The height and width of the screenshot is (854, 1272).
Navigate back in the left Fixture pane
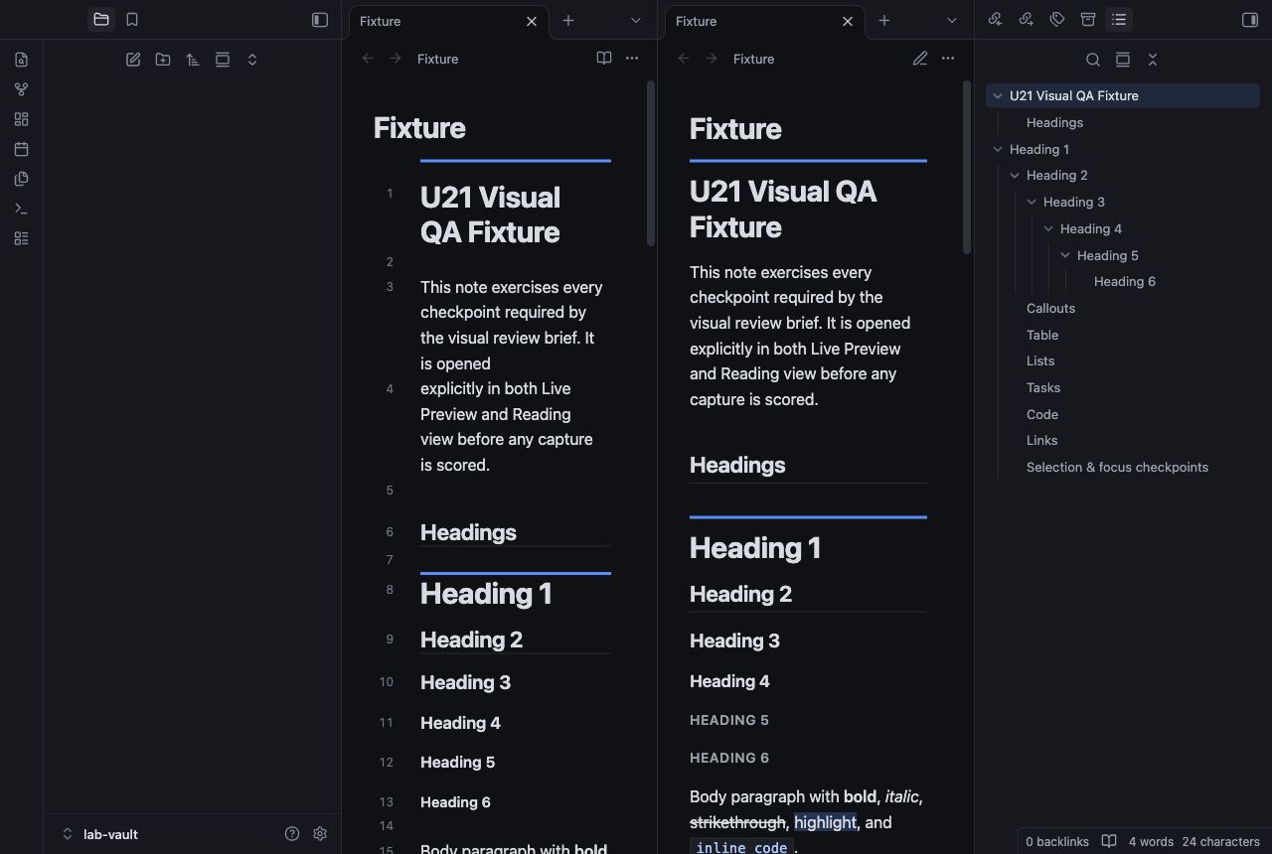[x=368, y=59]
